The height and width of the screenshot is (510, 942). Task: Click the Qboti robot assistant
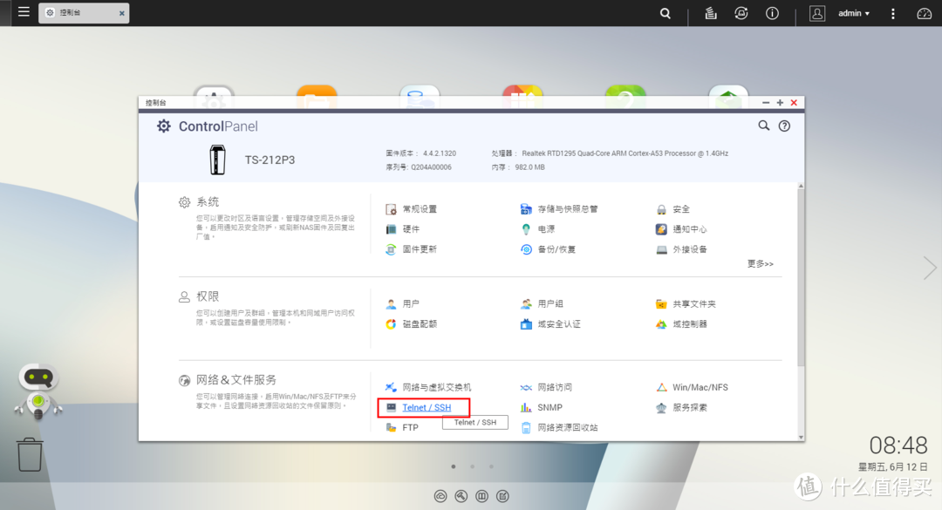click(x=38, y=391)
